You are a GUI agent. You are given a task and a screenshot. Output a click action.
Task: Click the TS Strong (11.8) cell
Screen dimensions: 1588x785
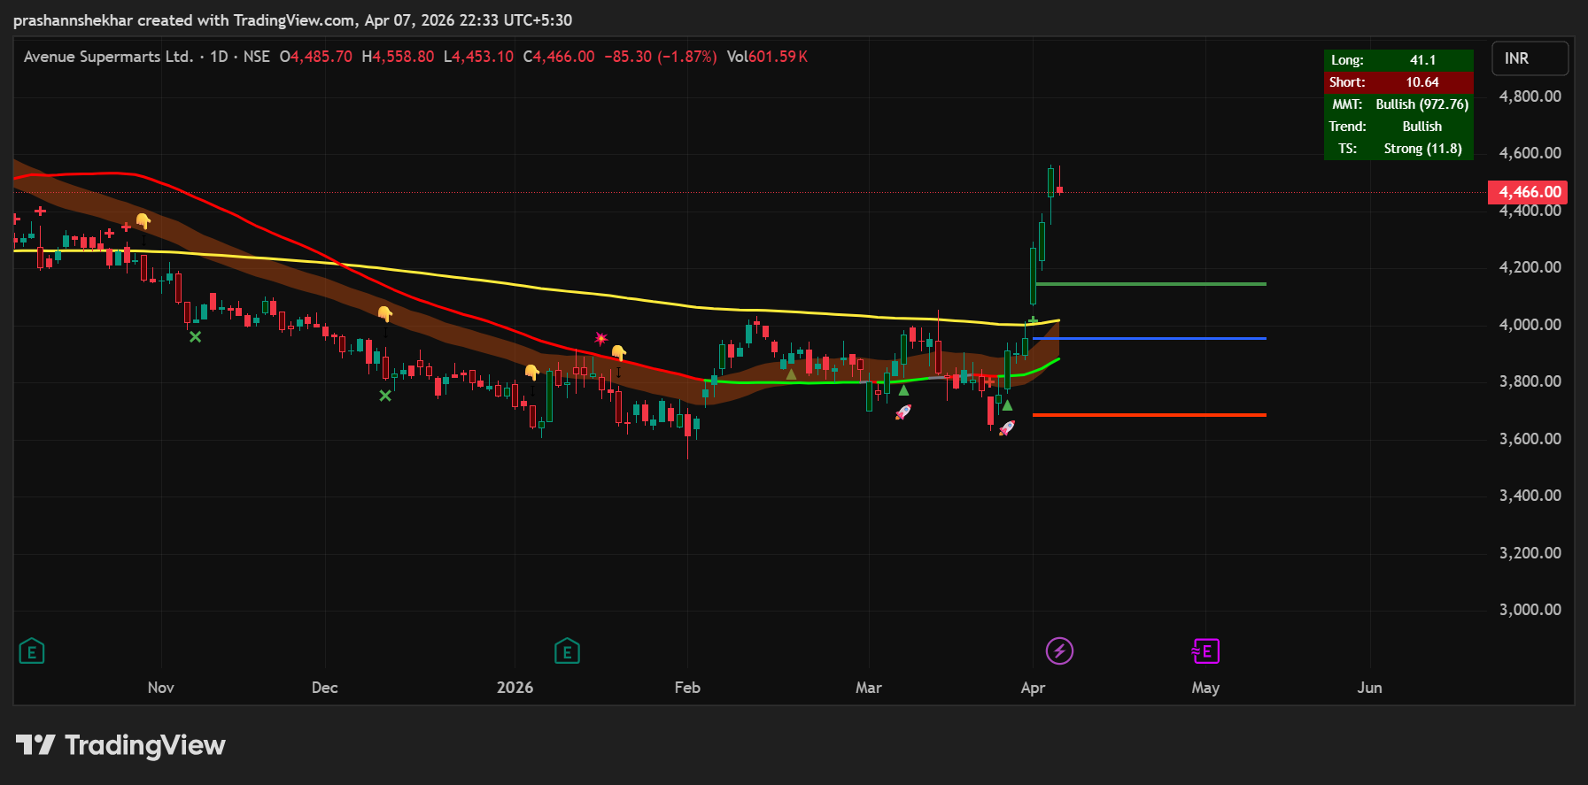(x=1422, y=149)
